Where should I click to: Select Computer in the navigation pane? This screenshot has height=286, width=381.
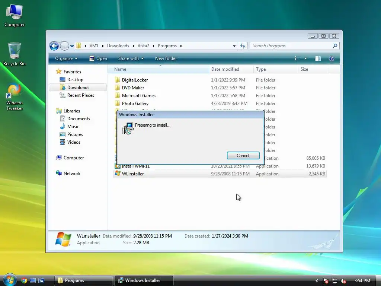tap(70, 158)
